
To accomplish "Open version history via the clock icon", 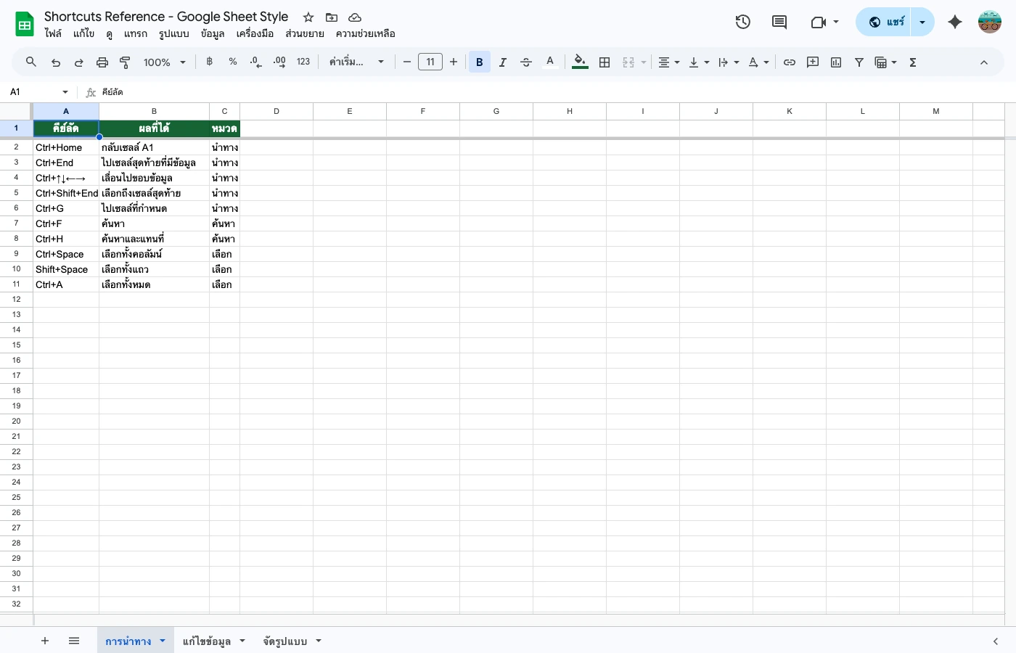I will pyautogui.click(x=742, y=22).
